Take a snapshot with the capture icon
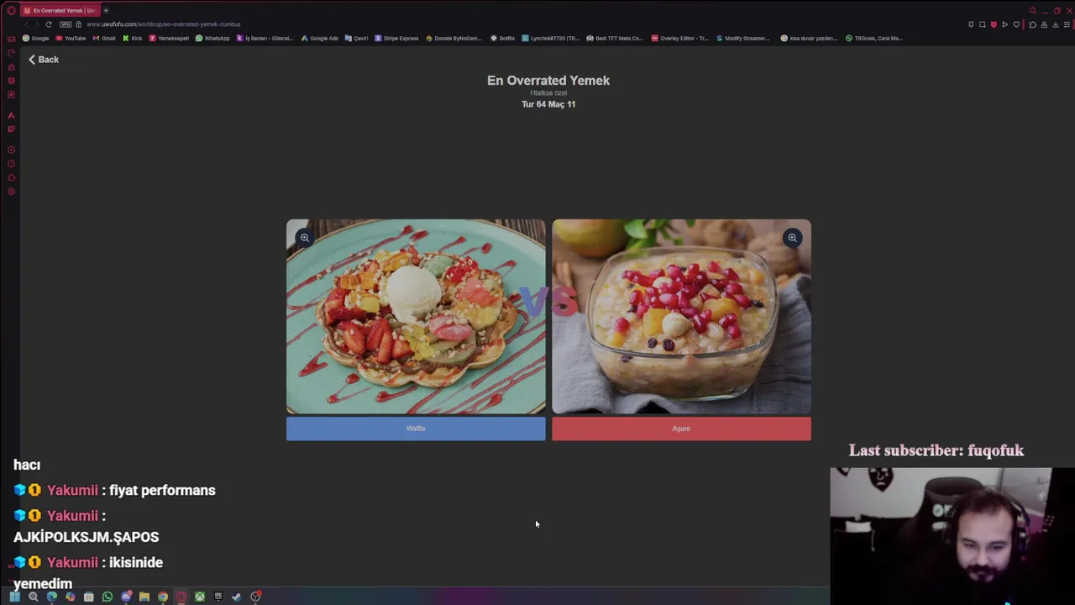The width and height of the screenshot is (1075, 605). (982, 24)
